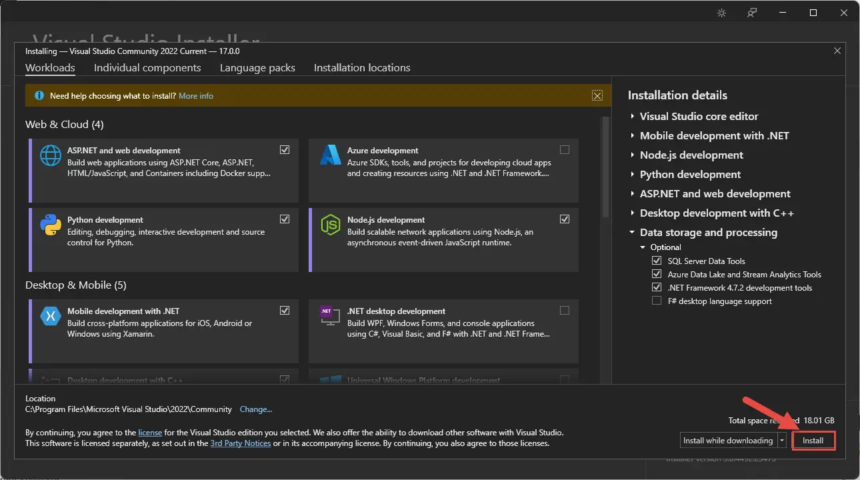Click the Node.js development hexagon icon
Screen dimensions: 860x480
click(331, 225)
